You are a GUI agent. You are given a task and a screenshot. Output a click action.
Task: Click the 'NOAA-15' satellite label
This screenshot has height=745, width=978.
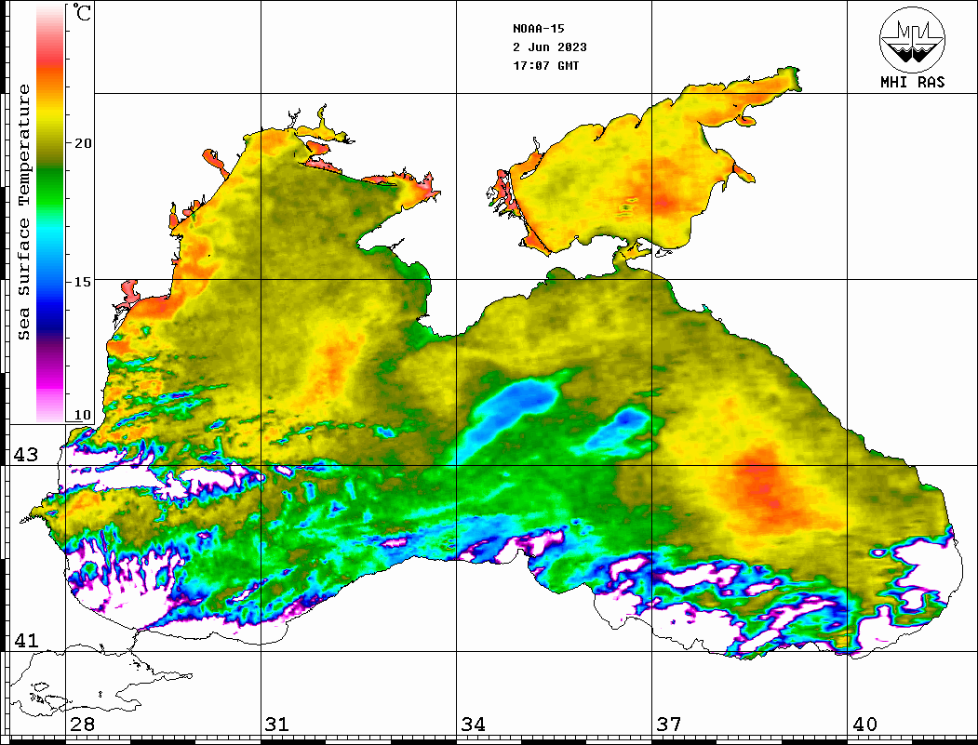[539, 29]
